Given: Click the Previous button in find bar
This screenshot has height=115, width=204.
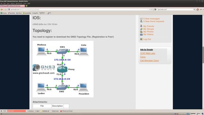Looking at the screenshot, I should [31, 111].
